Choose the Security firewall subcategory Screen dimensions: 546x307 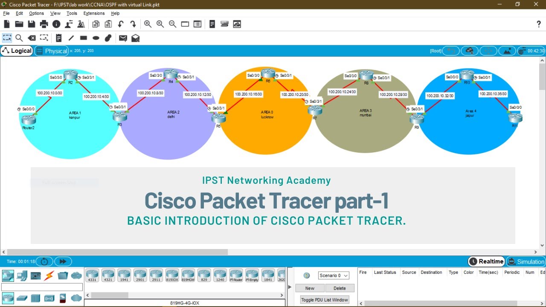(x=63, y=298)
